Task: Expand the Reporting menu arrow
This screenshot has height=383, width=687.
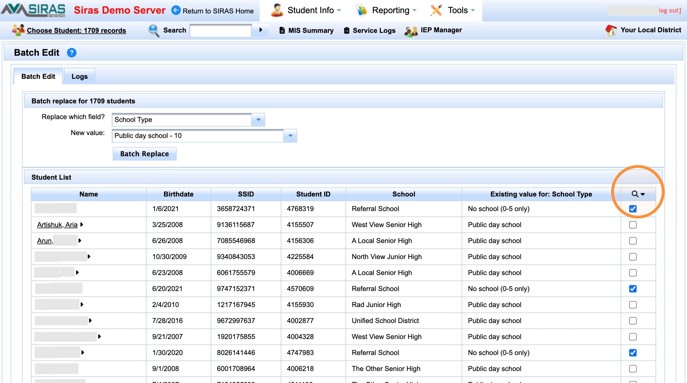Action: (x=414, y=10)
